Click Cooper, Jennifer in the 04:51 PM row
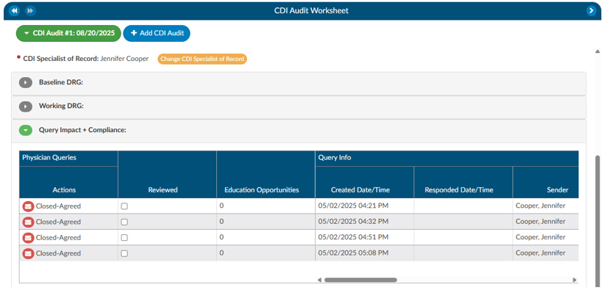607x293 pixels. coord(541,237)
